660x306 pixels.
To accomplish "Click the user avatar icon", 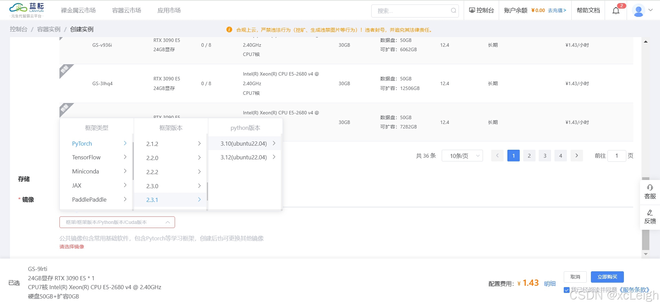I will click(x=638, y=11).
